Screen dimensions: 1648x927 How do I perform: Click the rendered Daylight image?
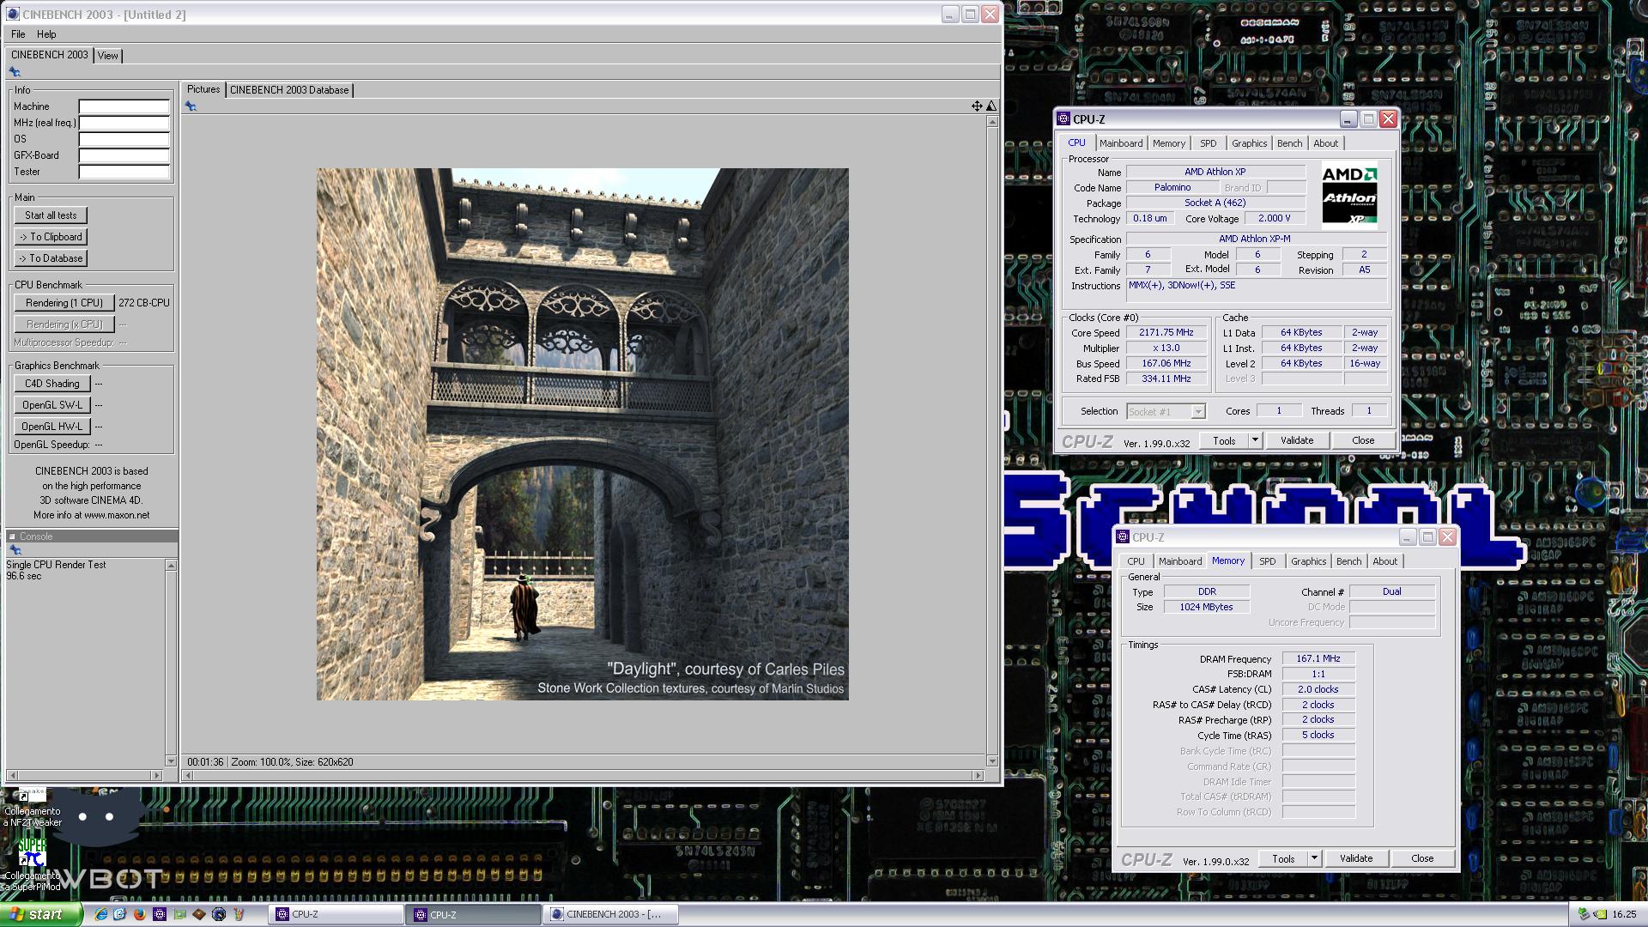583,434
